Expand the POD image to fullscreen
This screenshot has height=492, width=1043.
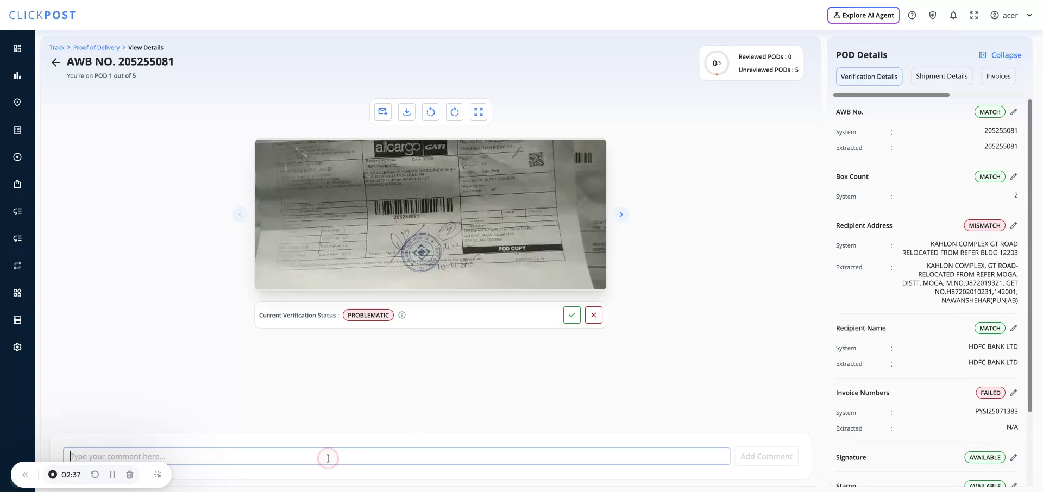pyautogui.click(x=478, y=111)
